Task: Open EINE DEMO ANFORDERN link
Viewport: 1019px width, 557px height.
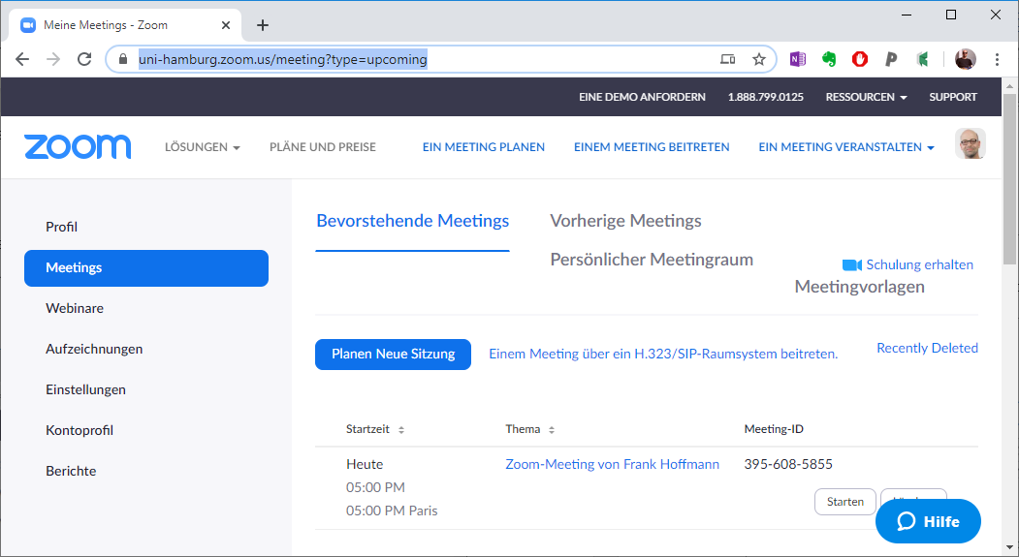Action: tap(642, 97)
